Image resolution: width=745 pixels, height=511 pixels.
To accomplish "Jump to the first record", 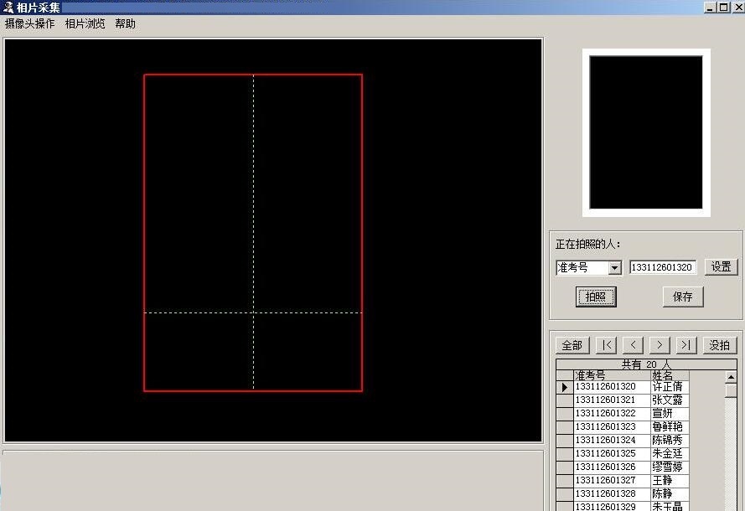I will click(x=606, y=345).
